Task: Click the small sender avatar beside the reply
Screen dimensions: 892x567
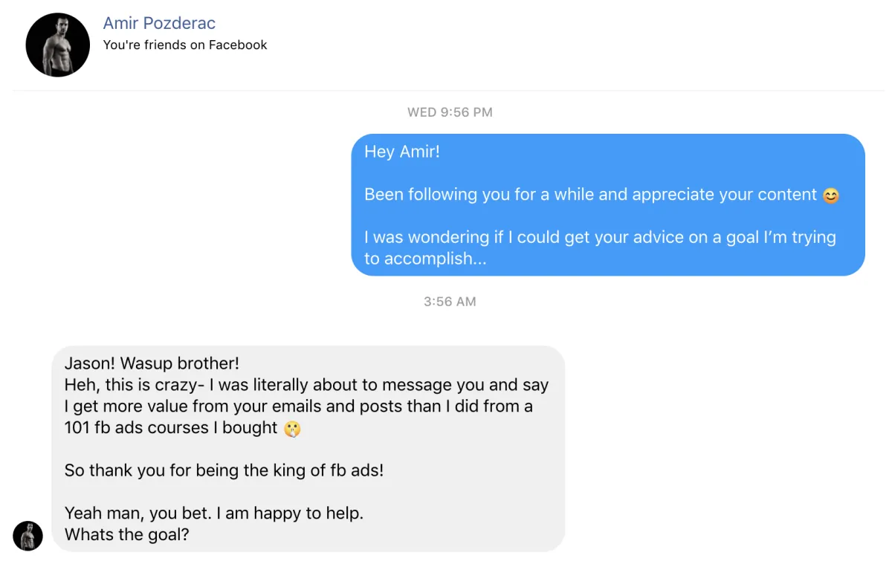Action: click(28, 536)
